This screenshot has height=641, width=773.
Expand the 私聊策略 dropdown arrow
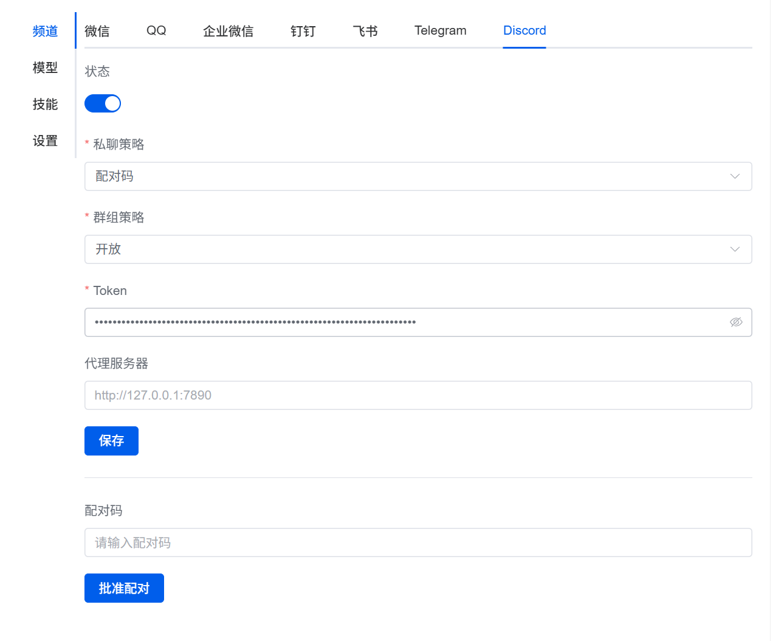point(734,176)
